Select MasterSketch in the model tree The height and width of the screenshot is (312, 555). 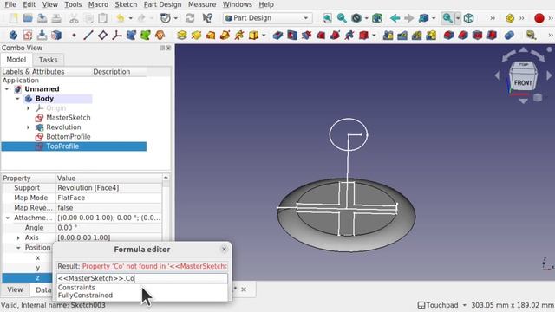(69, 118)
